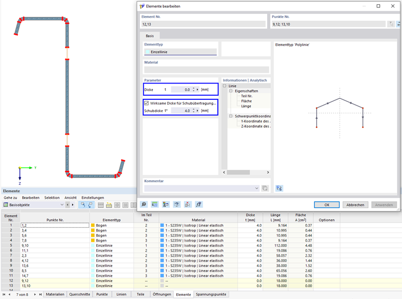The image size is (402, 299).
Task: Maximize the Elemente bearbeiten dialog
Action: point(378,6)
